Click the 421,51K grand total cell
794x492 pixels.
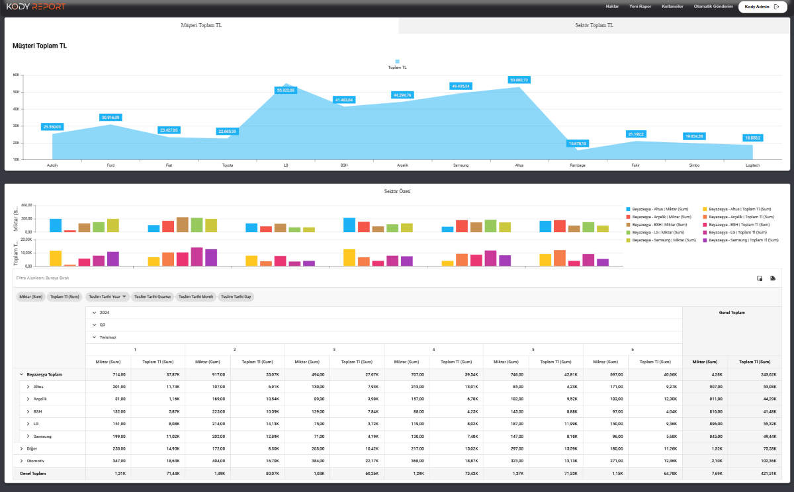coord(754,473)
